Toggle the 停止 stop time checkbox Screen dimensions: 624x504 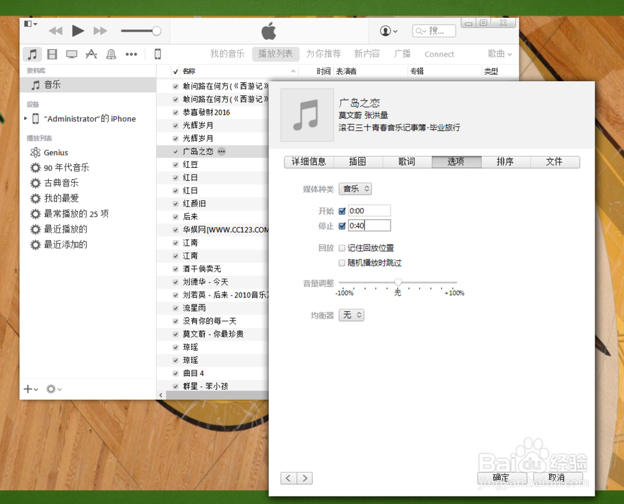pos(342,226)
